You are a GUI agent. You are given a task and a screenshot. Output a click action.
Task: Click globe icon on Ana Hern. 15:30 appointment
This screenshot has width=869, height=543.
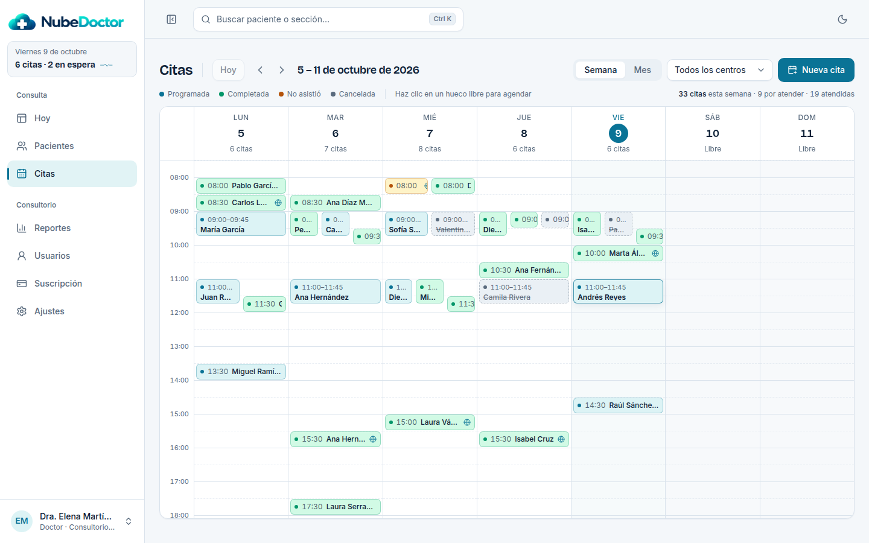373,439
